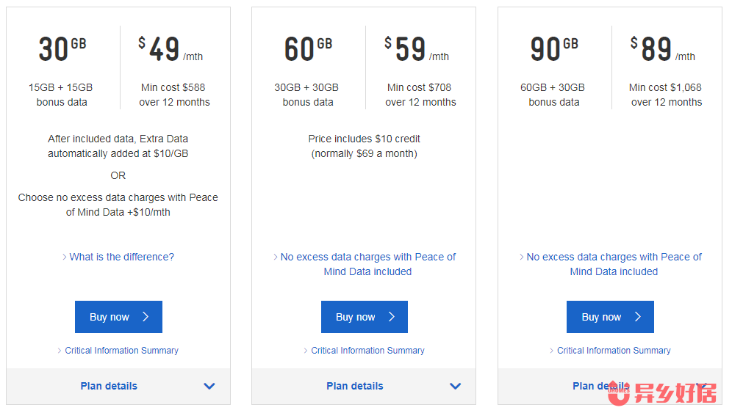Open Critical Information Summary for the $49 plan
The height and width of the screenshot is (413, 732).
pos(121,351)
